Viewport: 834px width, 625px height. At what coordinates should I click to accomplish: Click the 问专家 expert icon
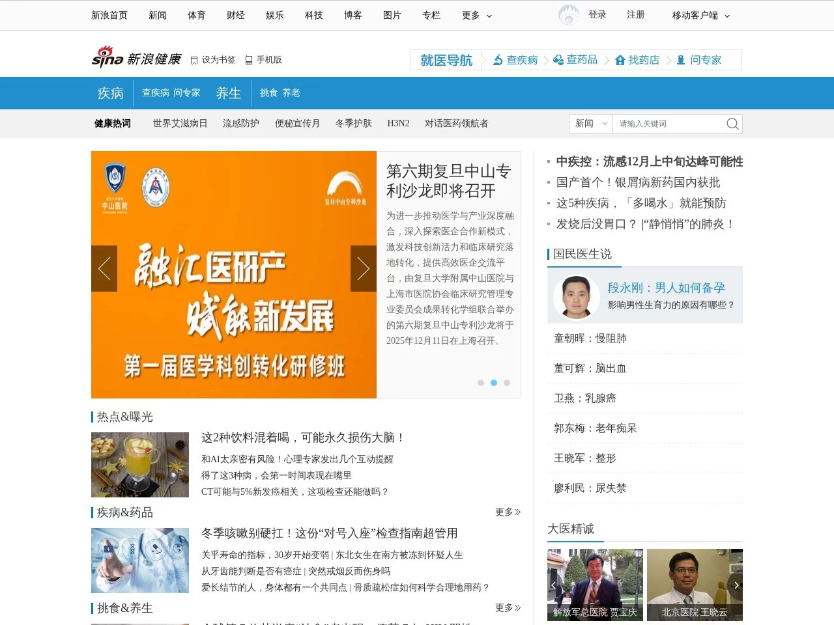pyautogui.click(x=679, y=60)
